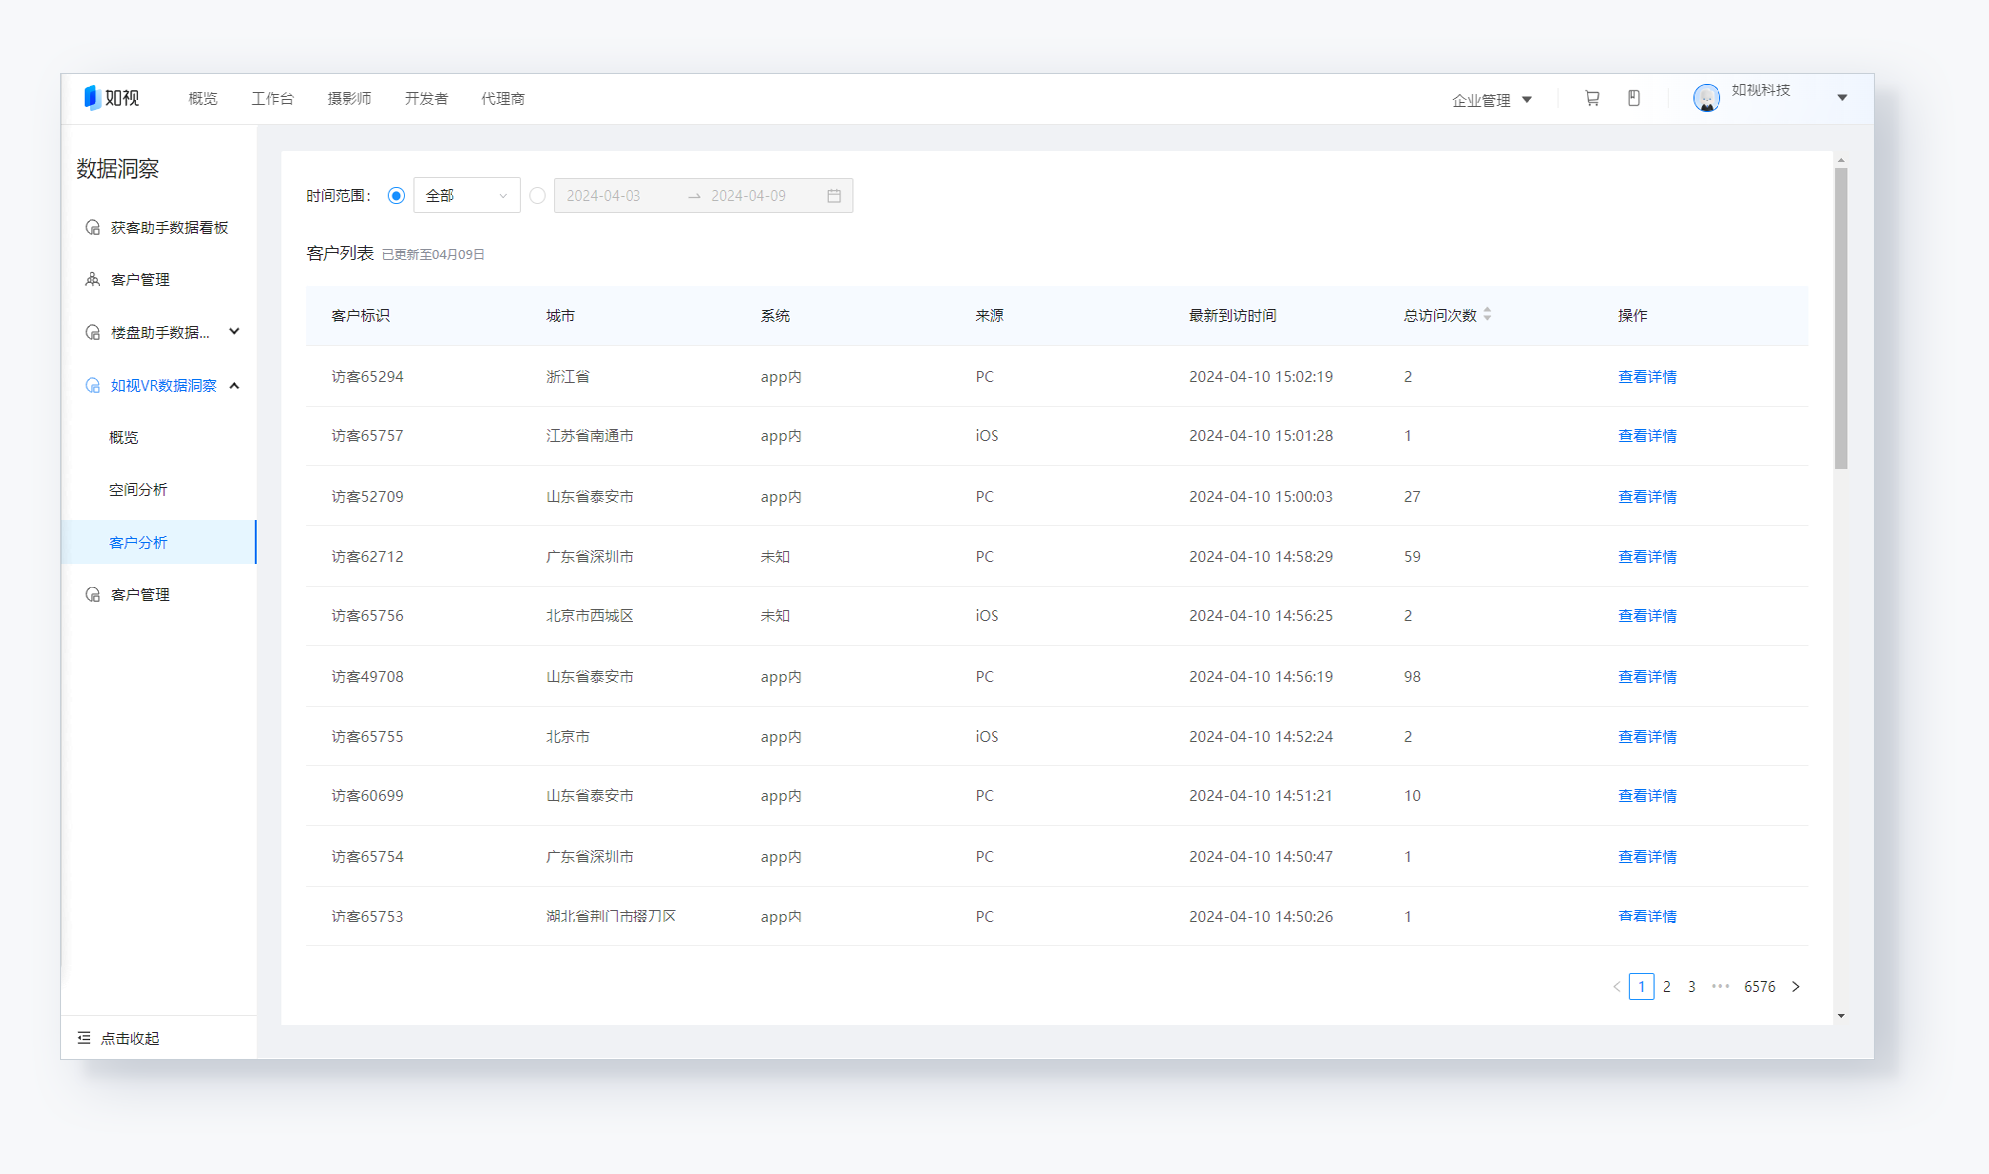View details for 访客52709
The width and height of the screenshot is (1989, 1174).
[x=1647, y=497]
